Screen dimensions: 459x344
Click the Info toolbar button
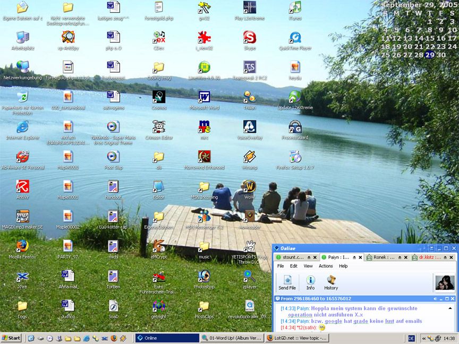point(310,282)
